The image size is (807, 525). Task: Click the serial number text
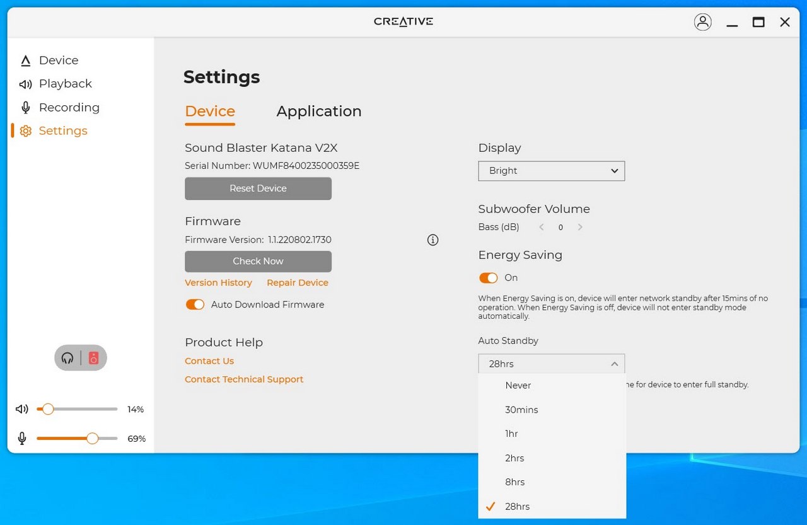[x=272, y=166]
